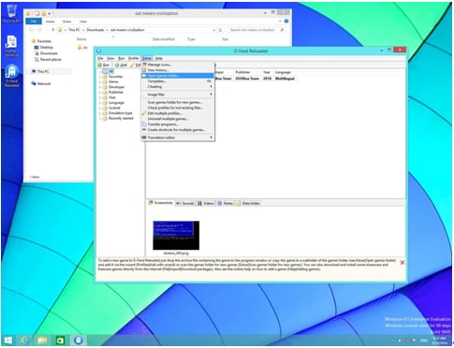This screenshot has width=454, height=348.
Task: Open the Run menu in D-Fend Reloaded
Action: point(122,58)
